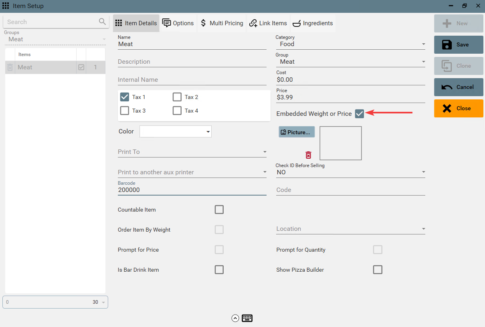Image resolution: width=485 pixels, height=327 pixels.
Task: Check the Show Pizza Builder checkbox
Action: tap(378, 270)
